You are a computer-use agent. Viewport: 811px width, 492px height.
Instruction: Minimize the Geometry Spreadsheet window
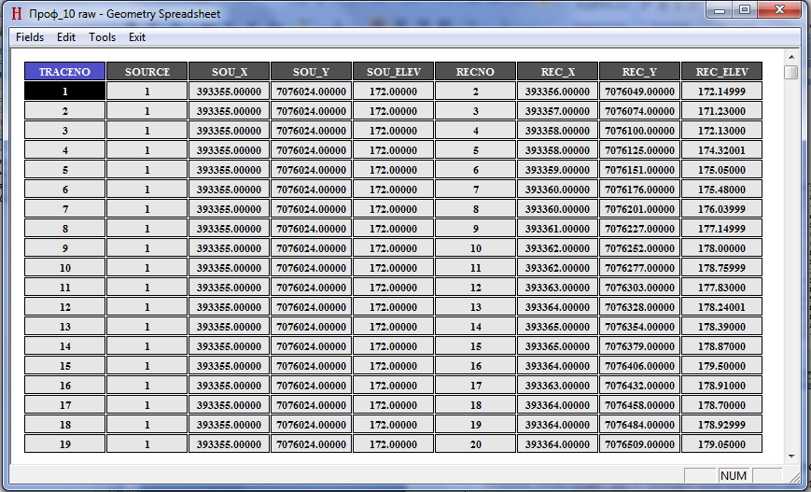719,10
